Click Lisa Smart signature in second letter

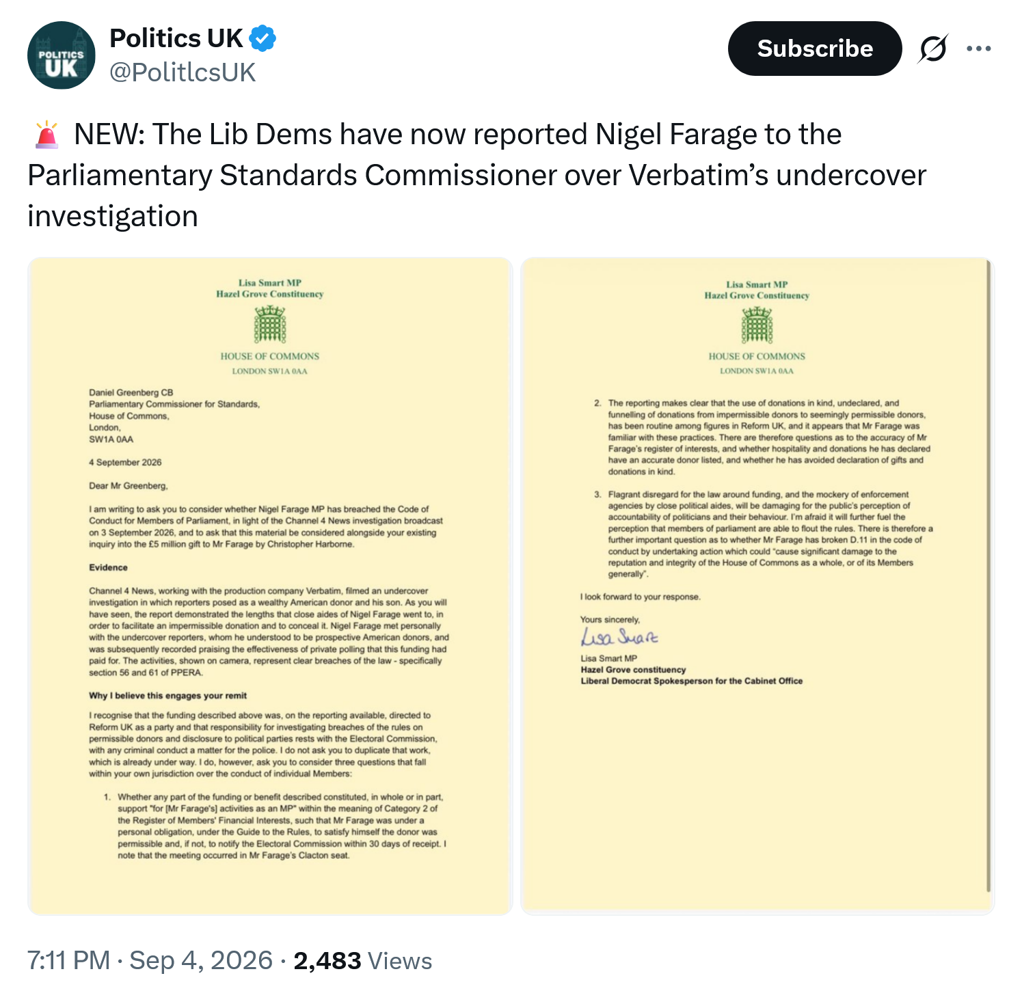(x=619, y=638)
